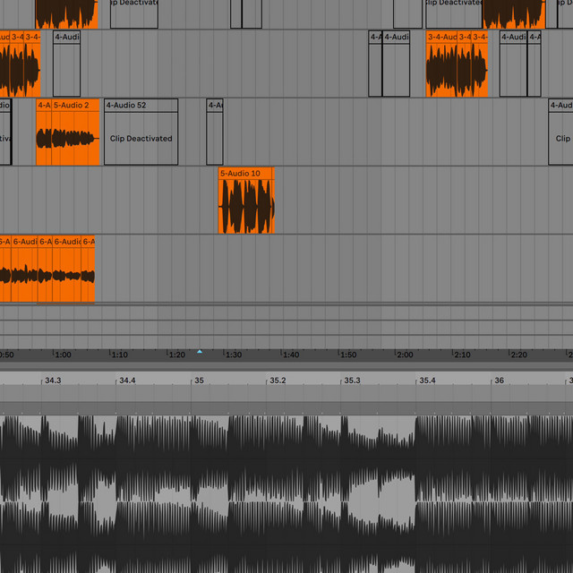Select the 3-4-Aud clip title
Image resolution: width=573 pixels, height=573 pixels.
tap(441, 37)
